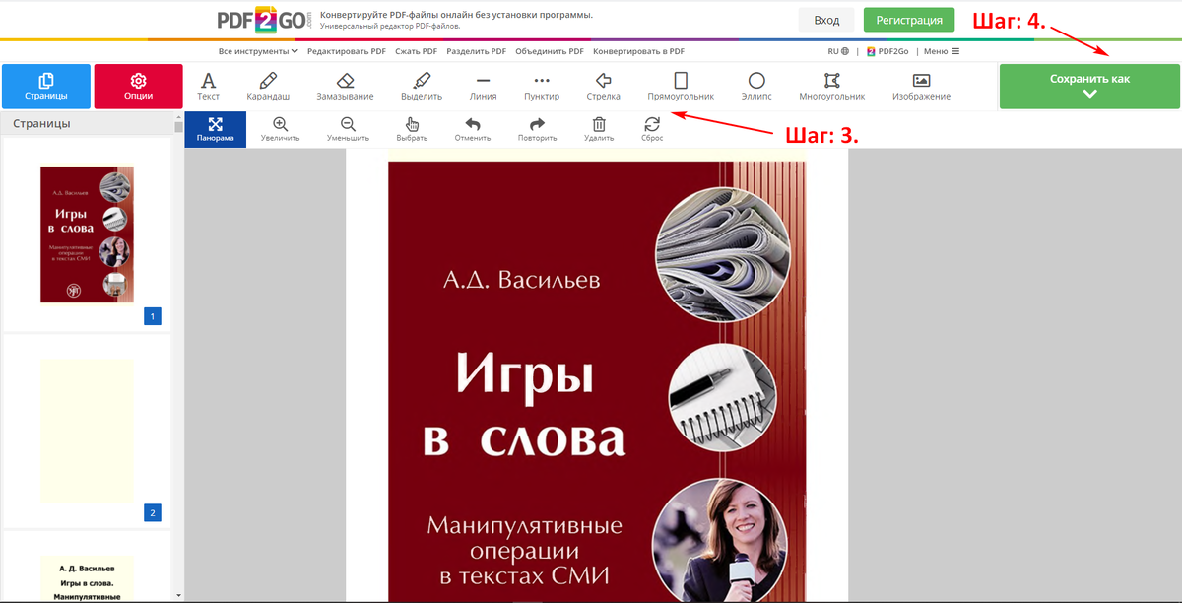Open Все инструменты dropdown
Image resolution: width=1182 pixels, height=603 pixels.
pos(258,51)
